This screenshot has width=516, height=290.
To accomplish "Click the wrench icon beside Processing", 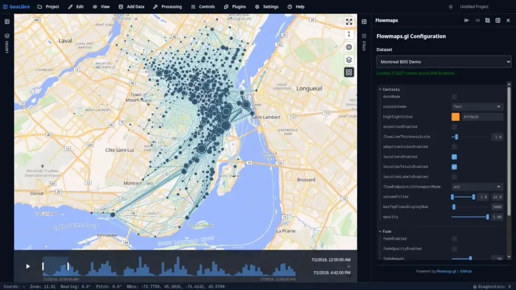I will pos(155,7).
